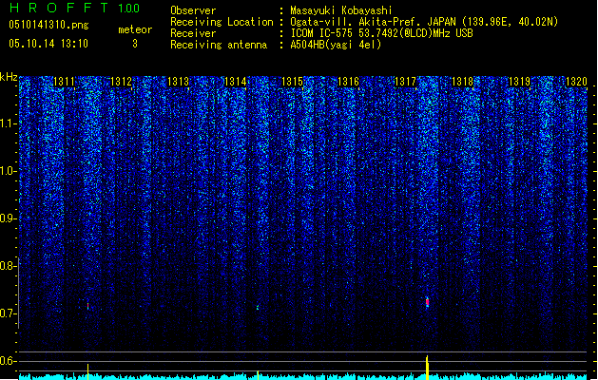Click the HROFFT 1.0.0 title text
Viewport: 598px width, 380px height.
pyautogui.click(x=74, y=8)
